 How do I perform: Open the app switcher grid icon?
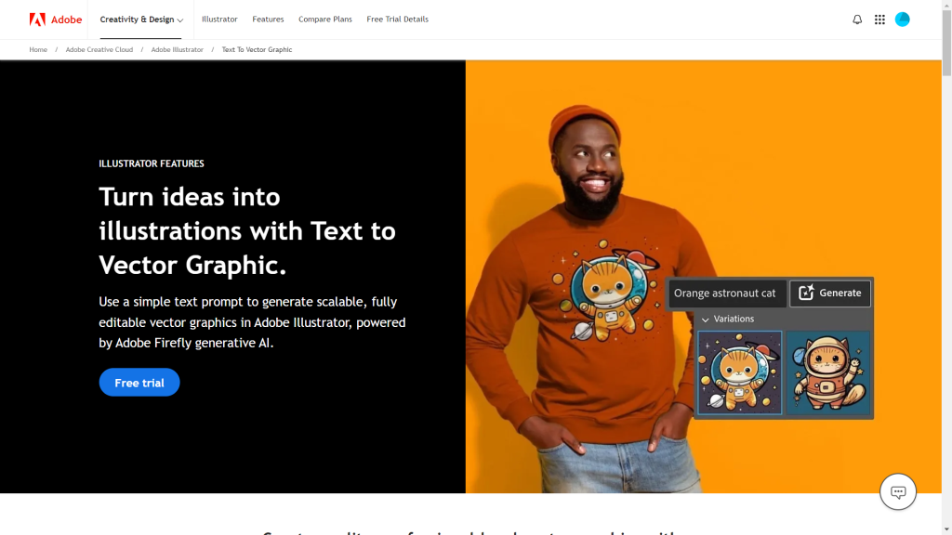click(879, 20)
